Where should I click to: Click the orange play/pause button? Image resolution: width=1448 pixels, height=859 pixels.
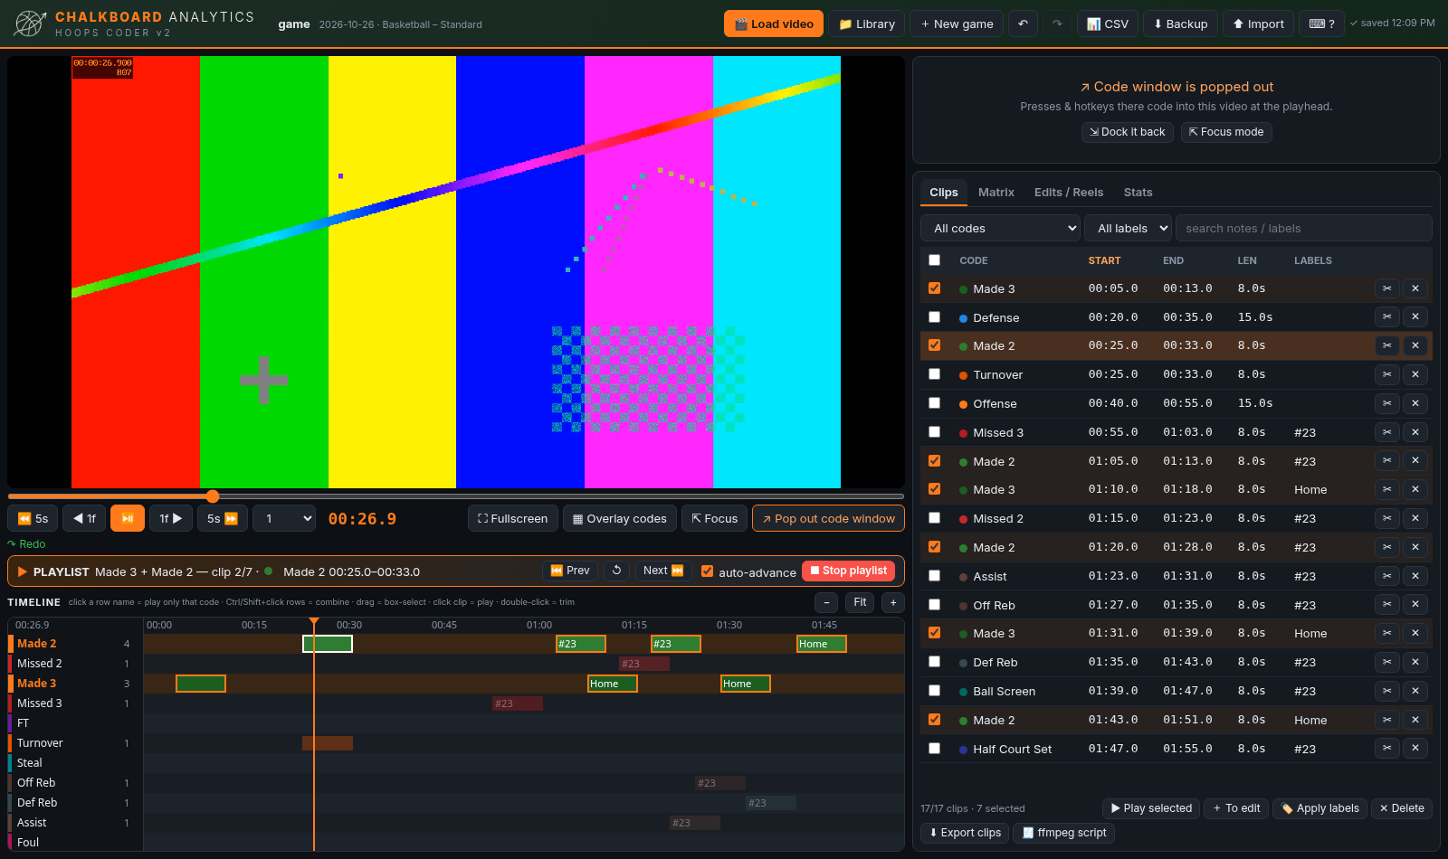128,519
